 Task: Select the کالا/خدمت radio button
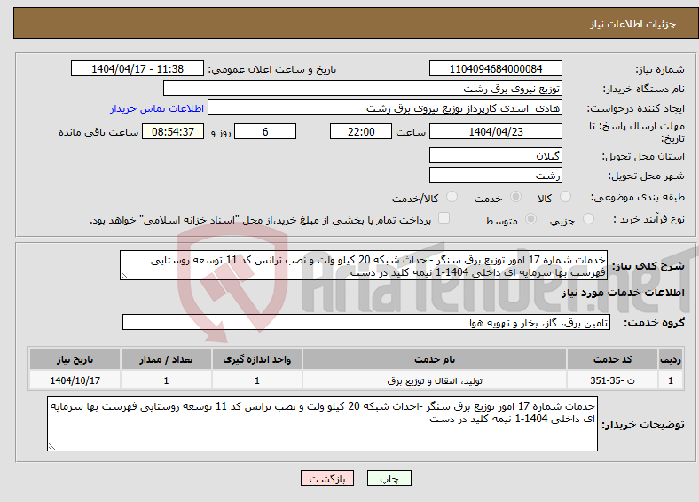pyautogui.click(x=452, y=197)
